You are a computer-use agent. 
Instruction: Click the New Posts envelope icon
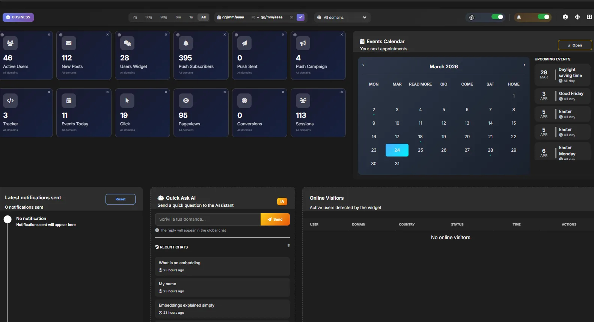point(69,43)
